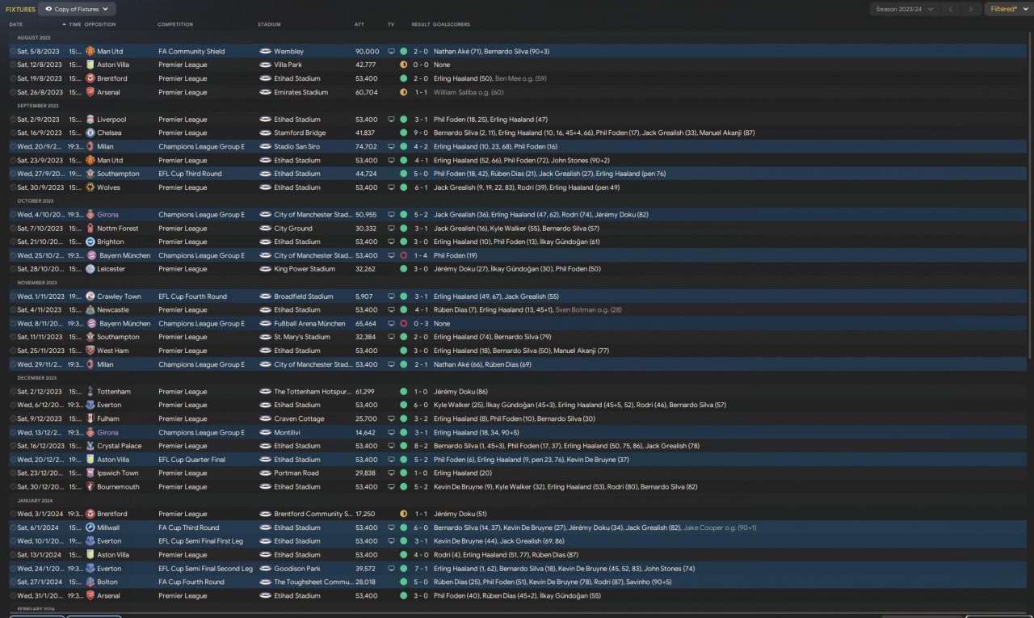Sort by the RESULT column header
Screen dimensions: 1034x618
(x=420, y=24)
